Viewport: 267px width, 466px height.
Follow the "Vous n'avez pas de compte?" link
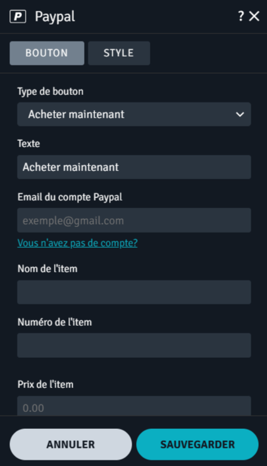[x=77, y=243]
